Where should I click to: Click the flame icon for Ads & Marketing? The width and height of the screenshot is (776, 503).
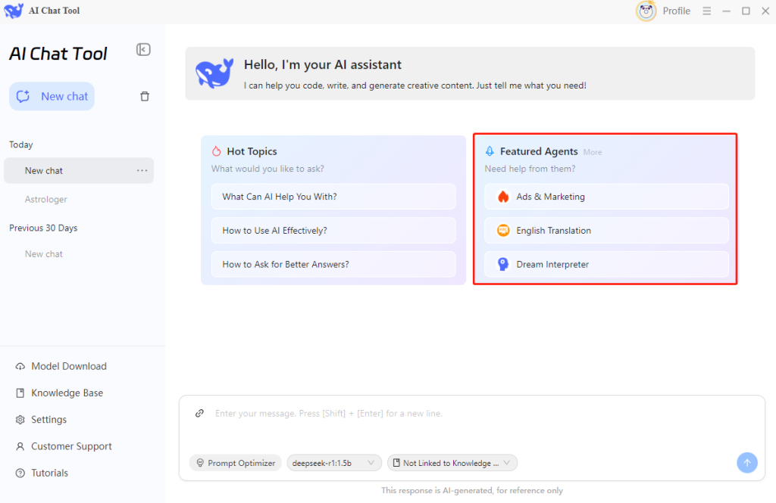(503, 197)
